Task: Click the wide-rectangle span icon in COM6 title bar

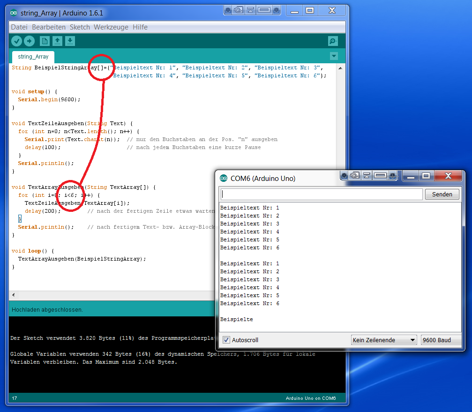Action: (381, 175)
